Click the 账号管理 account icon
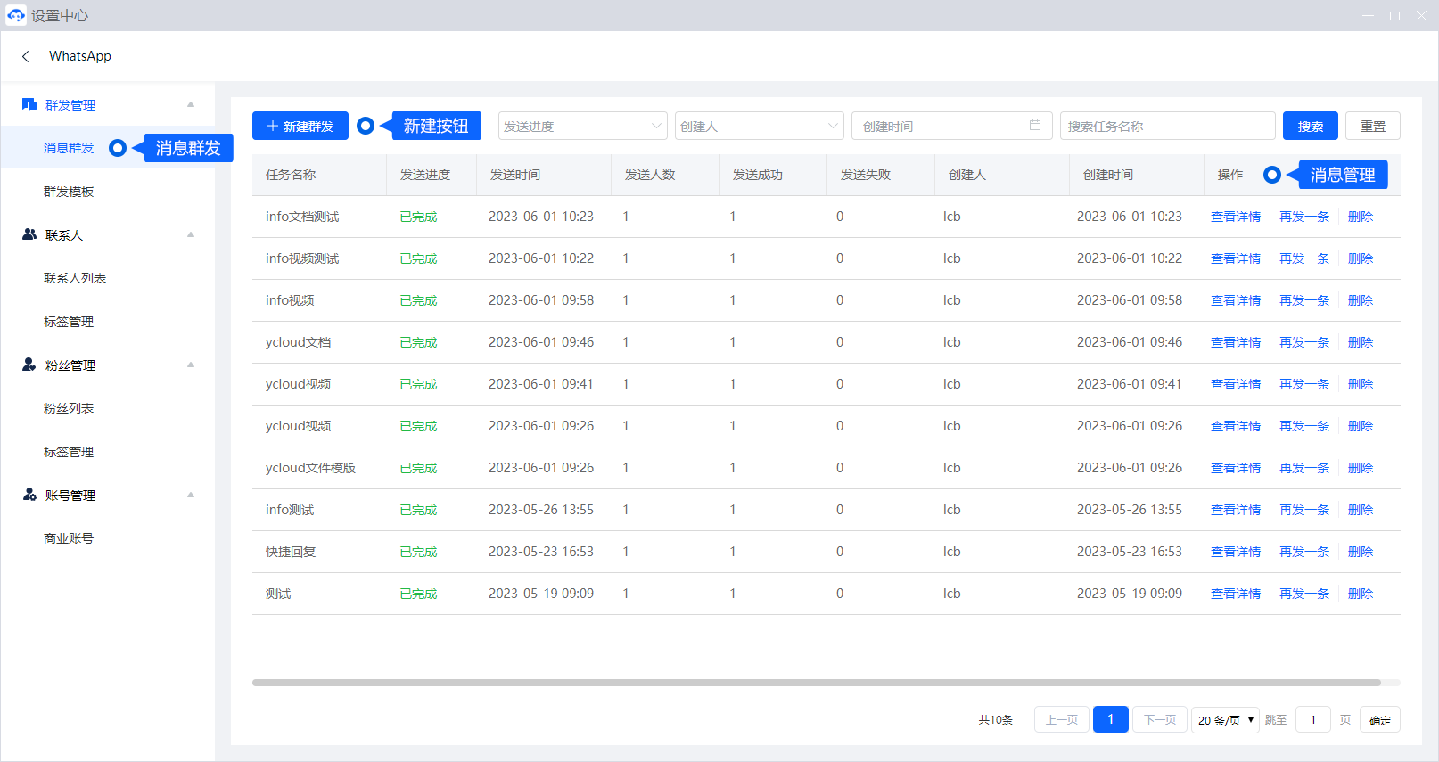 tap(29, 495)
